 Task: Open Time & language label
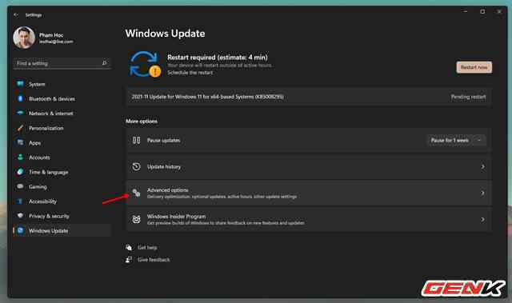click(49, 172)
